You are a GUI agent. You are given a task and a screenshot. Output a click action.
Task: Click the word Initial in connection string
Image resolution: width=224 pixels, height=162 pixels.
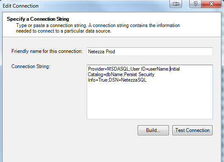point(175,69)
